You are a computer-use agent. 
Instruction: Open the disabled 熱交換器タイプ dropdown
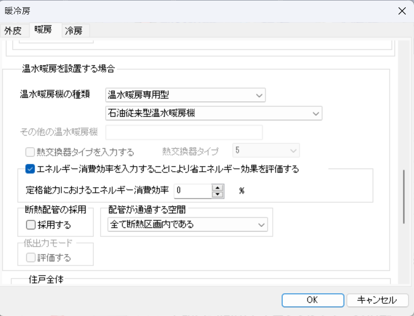coord(266,150)
